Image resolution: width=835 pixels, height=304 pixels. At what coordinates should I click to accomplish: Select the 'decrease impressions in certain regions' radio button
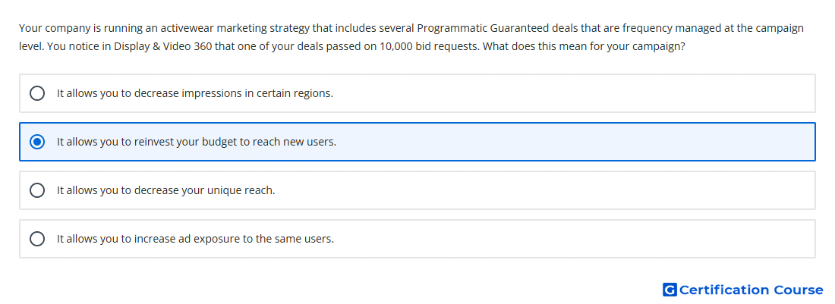(x=37, y=93)
